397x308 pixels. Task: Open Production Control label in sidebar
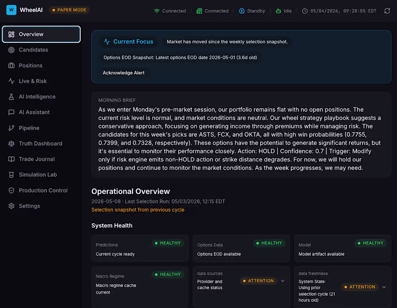[43, 190]
